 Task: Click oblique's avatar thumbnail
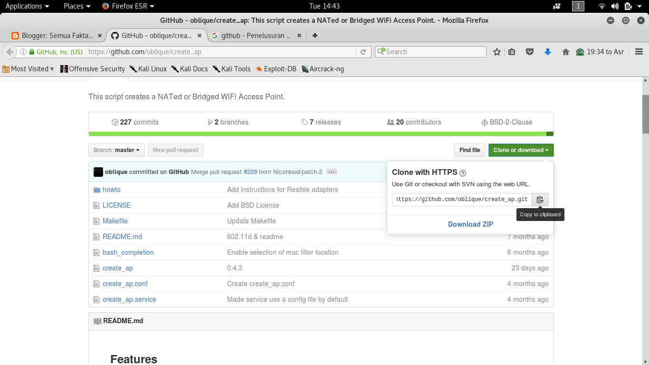coord(98,172)
